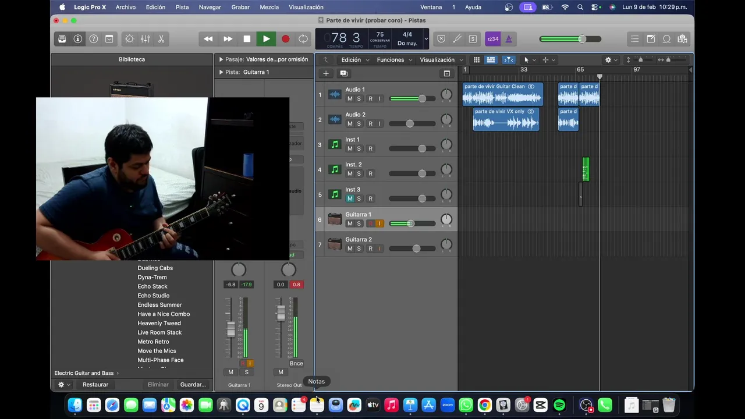Viewport: 745px width, 419px height.
Task: Open the List Editors icon
Action: pos(635,39)
